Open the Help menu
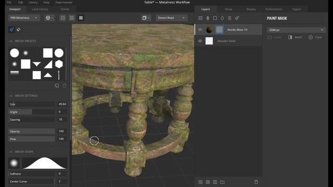This screenshot has height=187, width=333. pos(46,2)
